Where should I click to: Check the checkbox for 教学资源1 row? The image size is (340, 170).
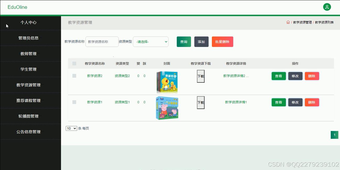[74, 102]
